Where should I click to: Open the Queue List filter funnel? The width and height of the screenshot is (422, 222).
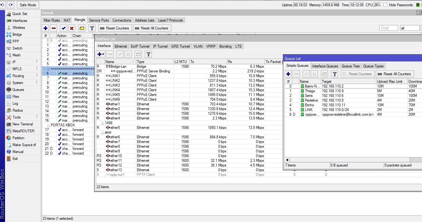(x=335, y=74)
